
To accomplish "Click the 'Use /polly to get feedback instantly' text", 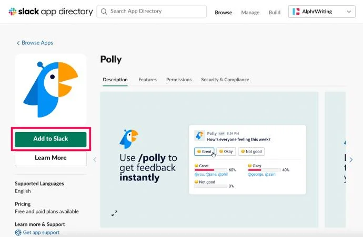I will click(148, 168).
